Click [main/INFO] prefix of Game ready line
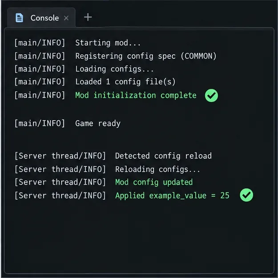Viewport: 278px width, 278px height. pos(40,123)
